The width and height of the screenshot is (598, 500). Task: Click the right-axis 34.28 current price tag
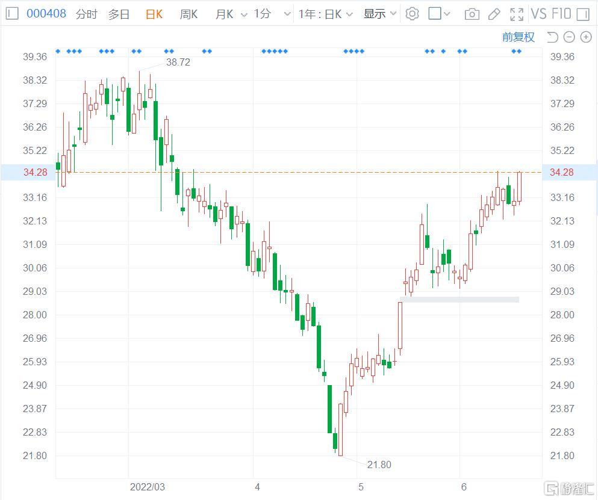(570, 172)
